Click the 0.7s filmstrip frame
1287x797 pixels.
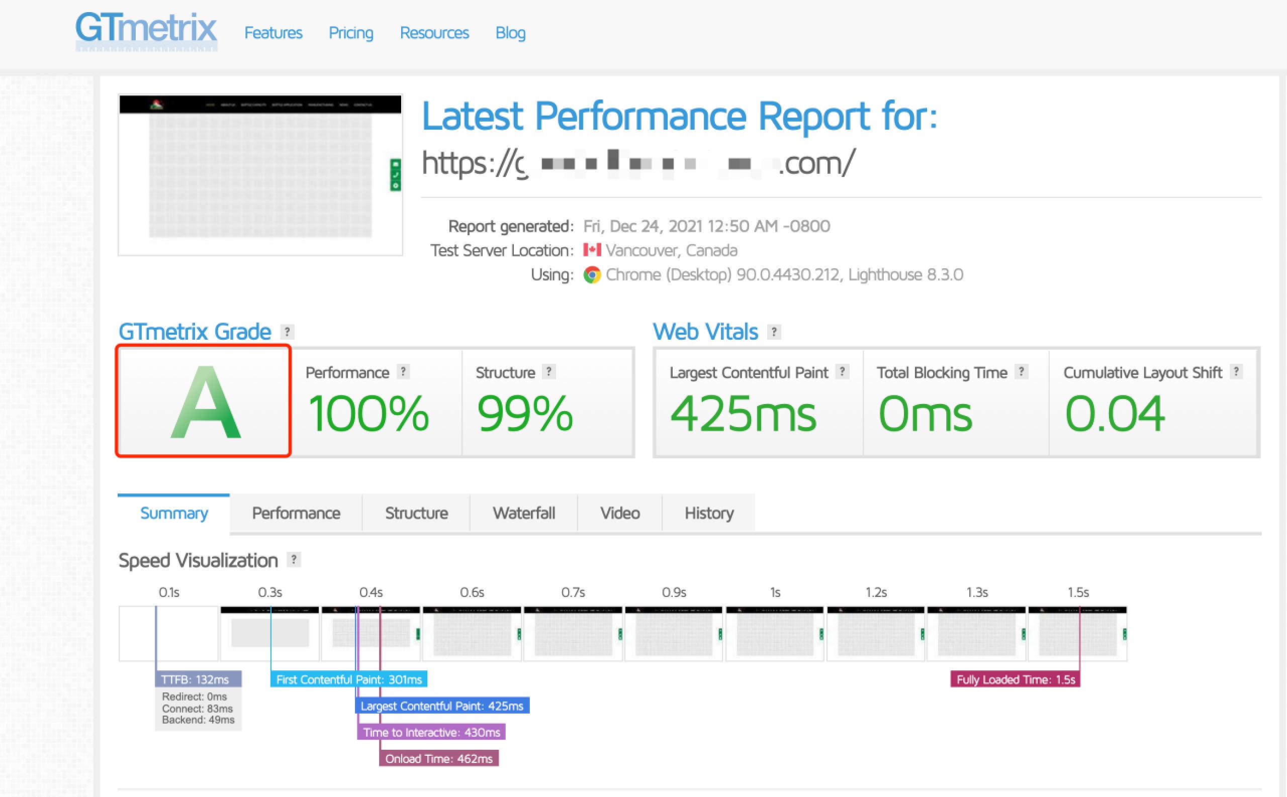pos(573,634)
